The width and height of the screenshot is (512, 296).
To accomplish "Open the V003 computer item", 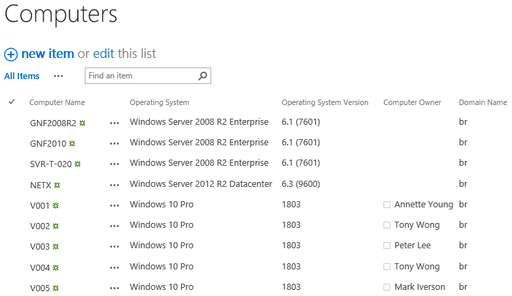I will [40, 246].
